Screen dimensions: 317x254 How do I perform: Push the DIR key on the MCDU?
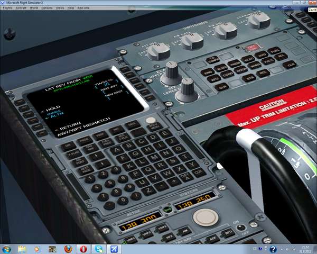point(68,147)
